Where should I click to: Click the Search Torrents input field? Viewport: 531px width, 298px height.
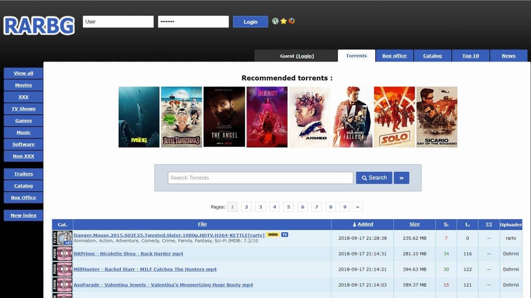[261, 178]
